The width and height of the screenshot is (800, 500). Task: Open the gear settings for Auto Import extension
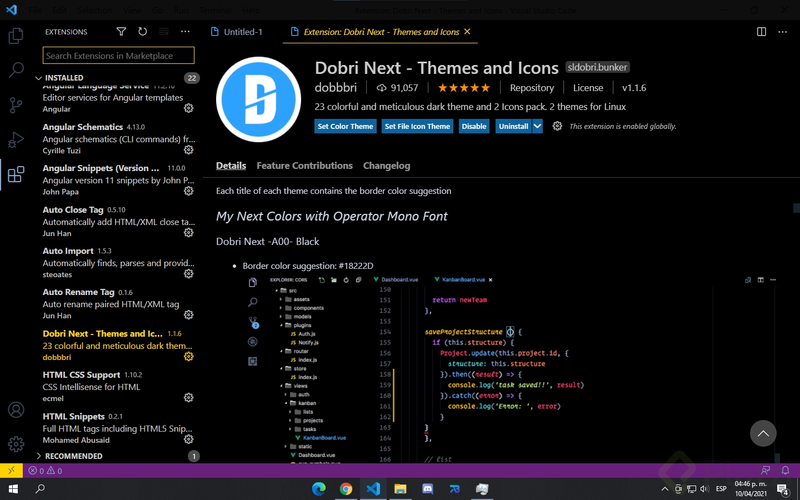188,273
